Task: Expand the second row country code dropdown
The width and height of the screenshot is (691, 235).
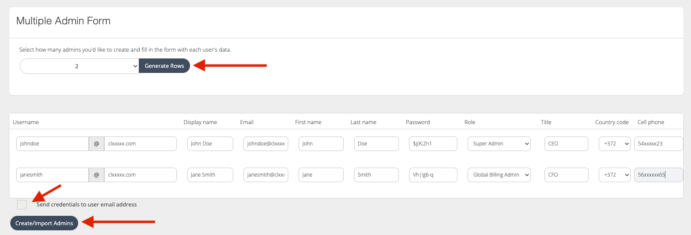Action: pyautogui.click(x=614, y=175)
